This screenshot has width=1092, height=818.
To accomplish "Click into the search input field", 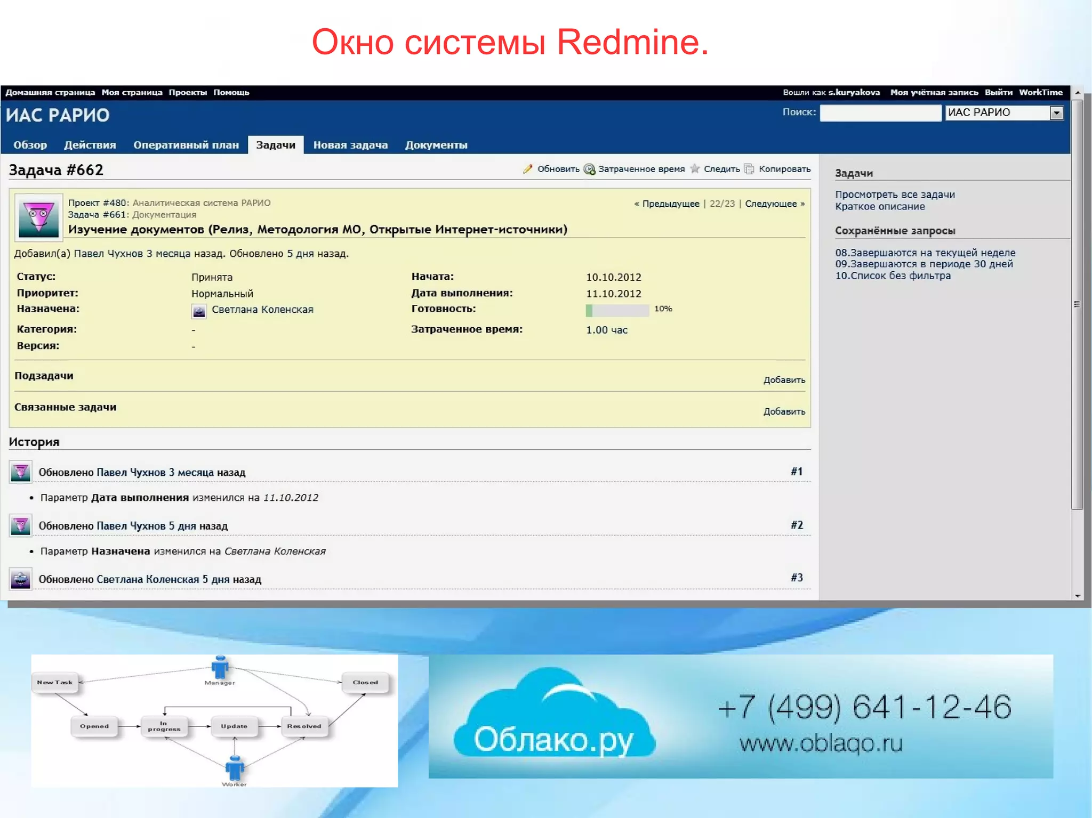I will pos(880,113).
